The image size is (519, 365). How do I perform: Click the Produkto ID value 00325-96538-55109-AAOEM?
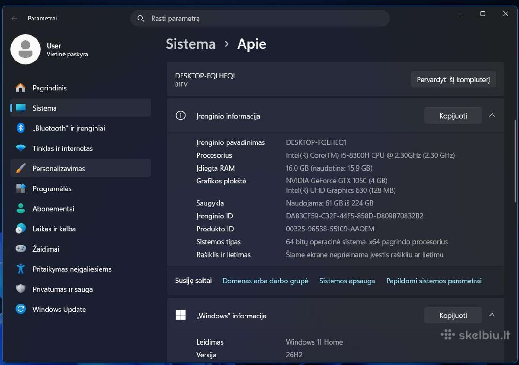[330, 229]
